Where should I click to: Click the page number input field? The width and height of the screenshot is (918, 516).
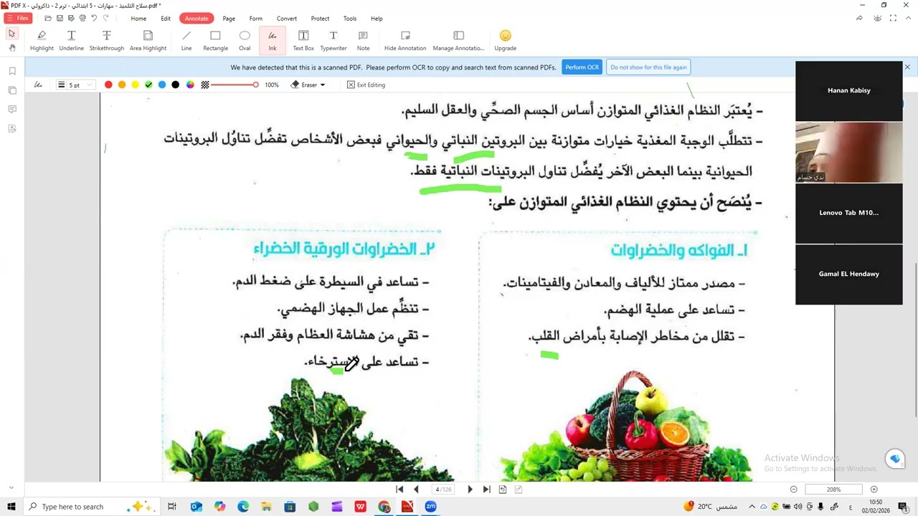(x=443, y=489)
